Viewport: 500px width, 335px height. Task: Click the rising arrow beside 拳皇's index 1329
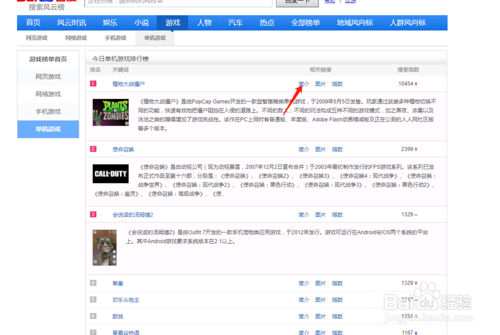[x=416, y=283]
